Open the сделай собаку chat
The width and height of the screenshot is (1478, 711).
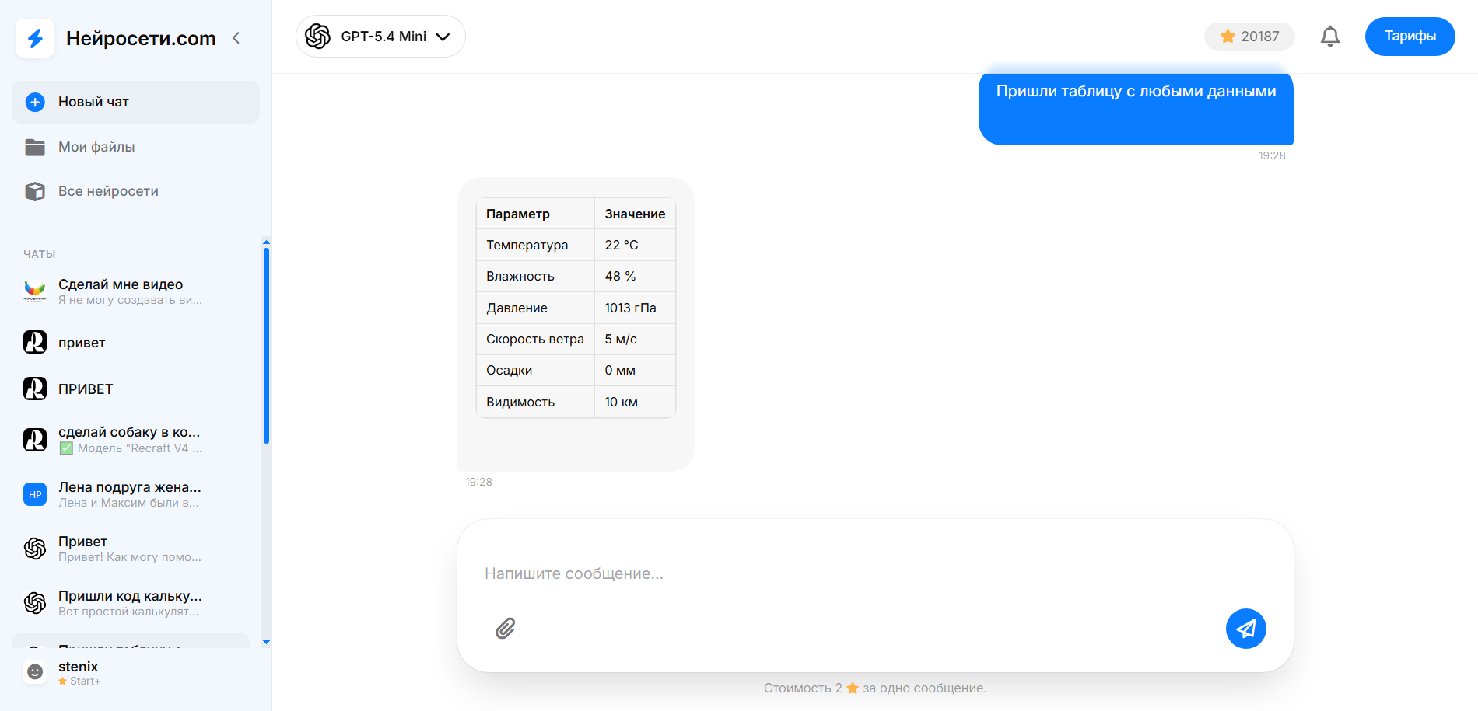point(129,440)
